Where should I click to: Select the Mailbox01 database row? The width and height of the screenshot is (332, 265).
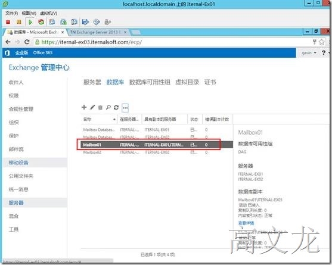(x=157, y=145)
